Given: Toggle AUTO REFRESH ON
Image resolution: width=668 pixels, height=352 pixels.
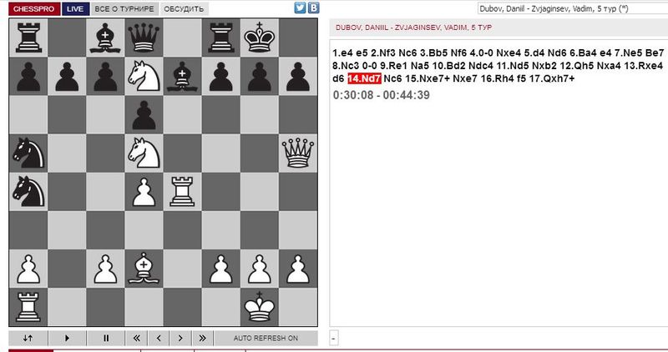Looking at the screenshot, I should click(x=266, y=339).
